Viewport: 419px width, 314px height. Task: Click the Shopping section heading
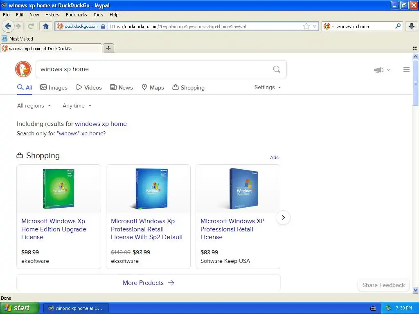point(43,156)
